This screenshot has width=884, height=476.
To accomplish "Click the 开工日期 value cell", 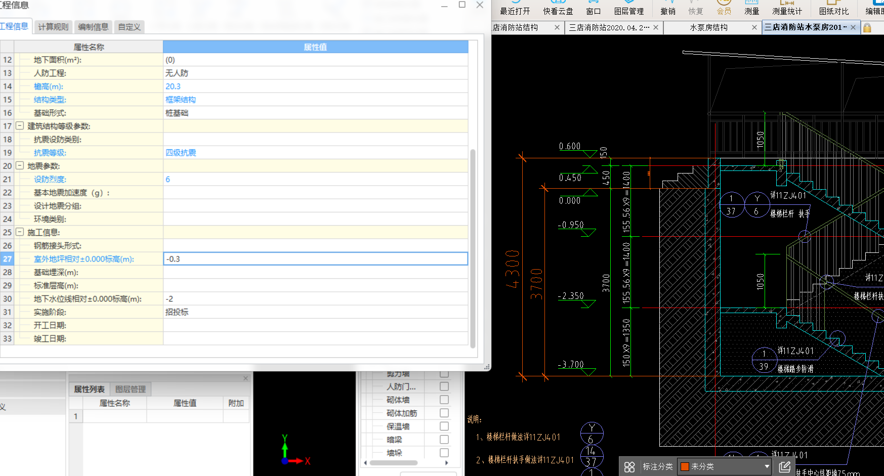I will [x=315, y=325].
